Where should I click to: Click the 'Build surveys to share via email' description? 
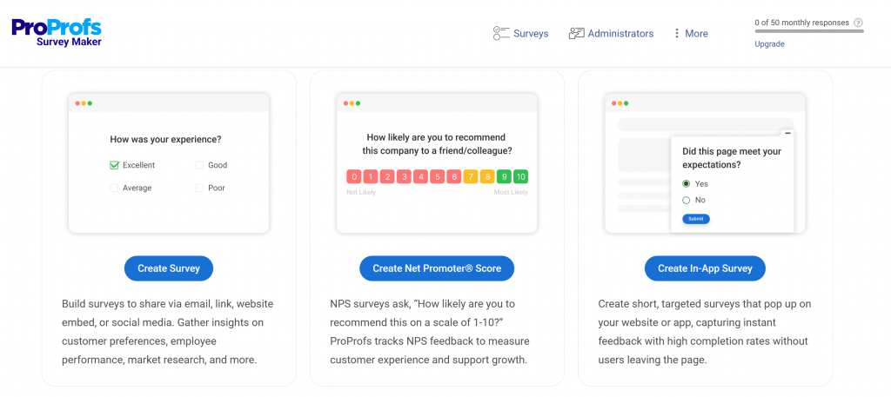[168, 332]
